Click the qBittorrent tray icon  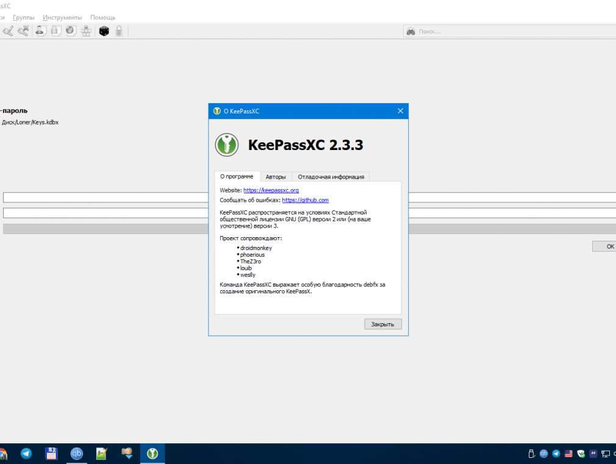[x=543, y=454]
